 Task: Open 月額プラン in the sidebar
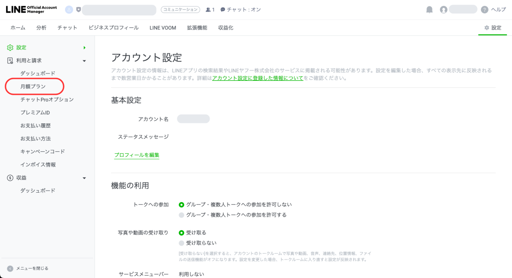click(33, 86)
